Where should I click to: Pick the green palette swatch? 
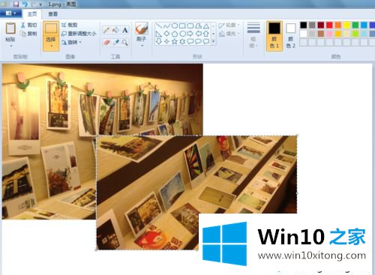pos(355,25)
